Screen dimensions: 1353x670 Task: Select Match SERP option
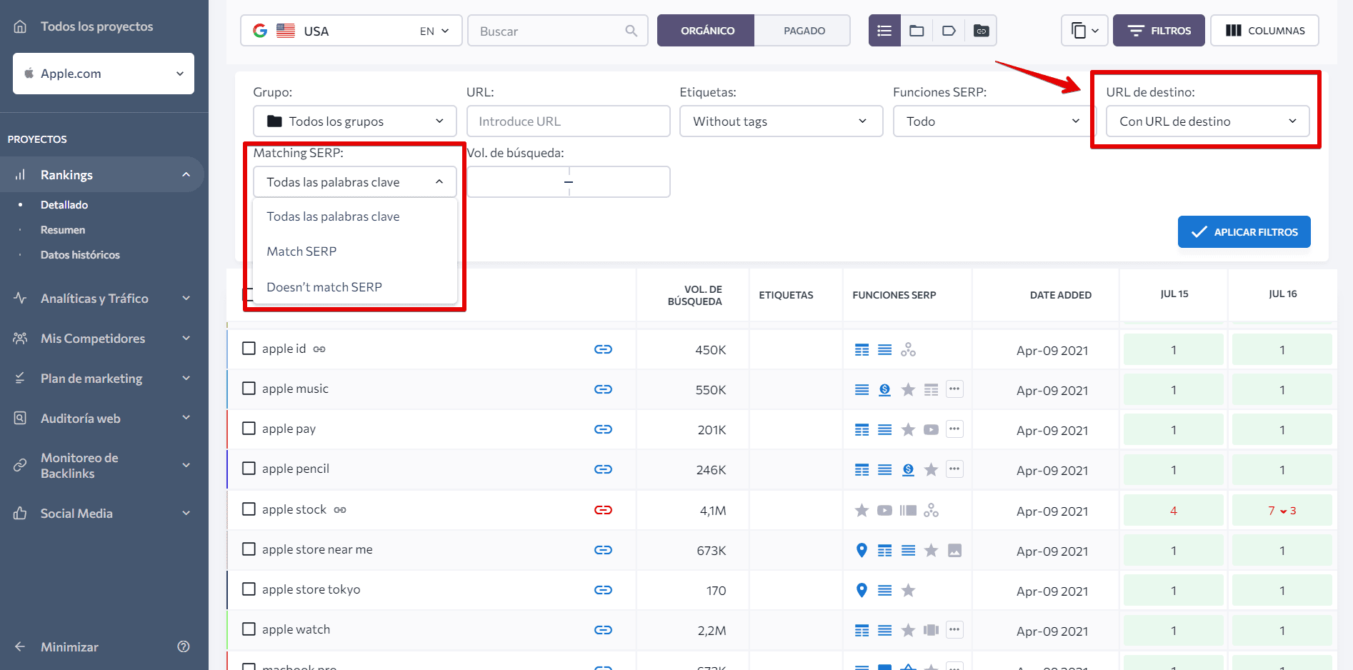pyautogui.click(x=355, y=251)
